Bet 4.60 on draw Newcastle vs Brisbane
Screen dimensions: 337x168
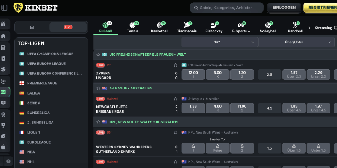click(x=217, y=108)
